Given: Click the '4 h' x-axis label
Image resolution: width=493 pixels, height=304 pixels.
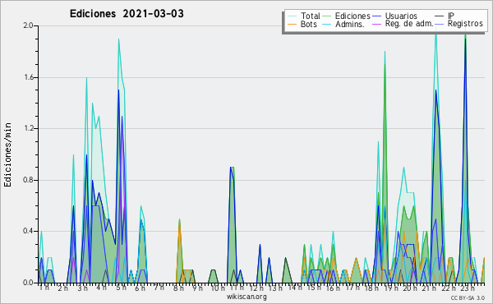Looking at the screenshot, I should [x=101, y=288].
